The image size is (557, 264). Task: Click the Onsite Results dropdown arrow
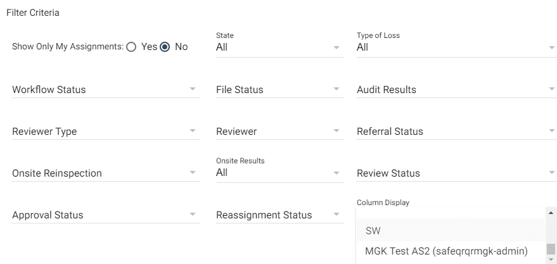pyautogui.click(x=337, y=173)
